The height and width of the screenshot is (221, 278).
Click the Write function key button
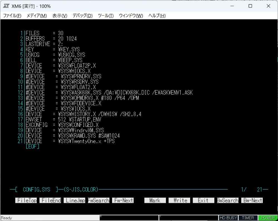pos(179,200)
